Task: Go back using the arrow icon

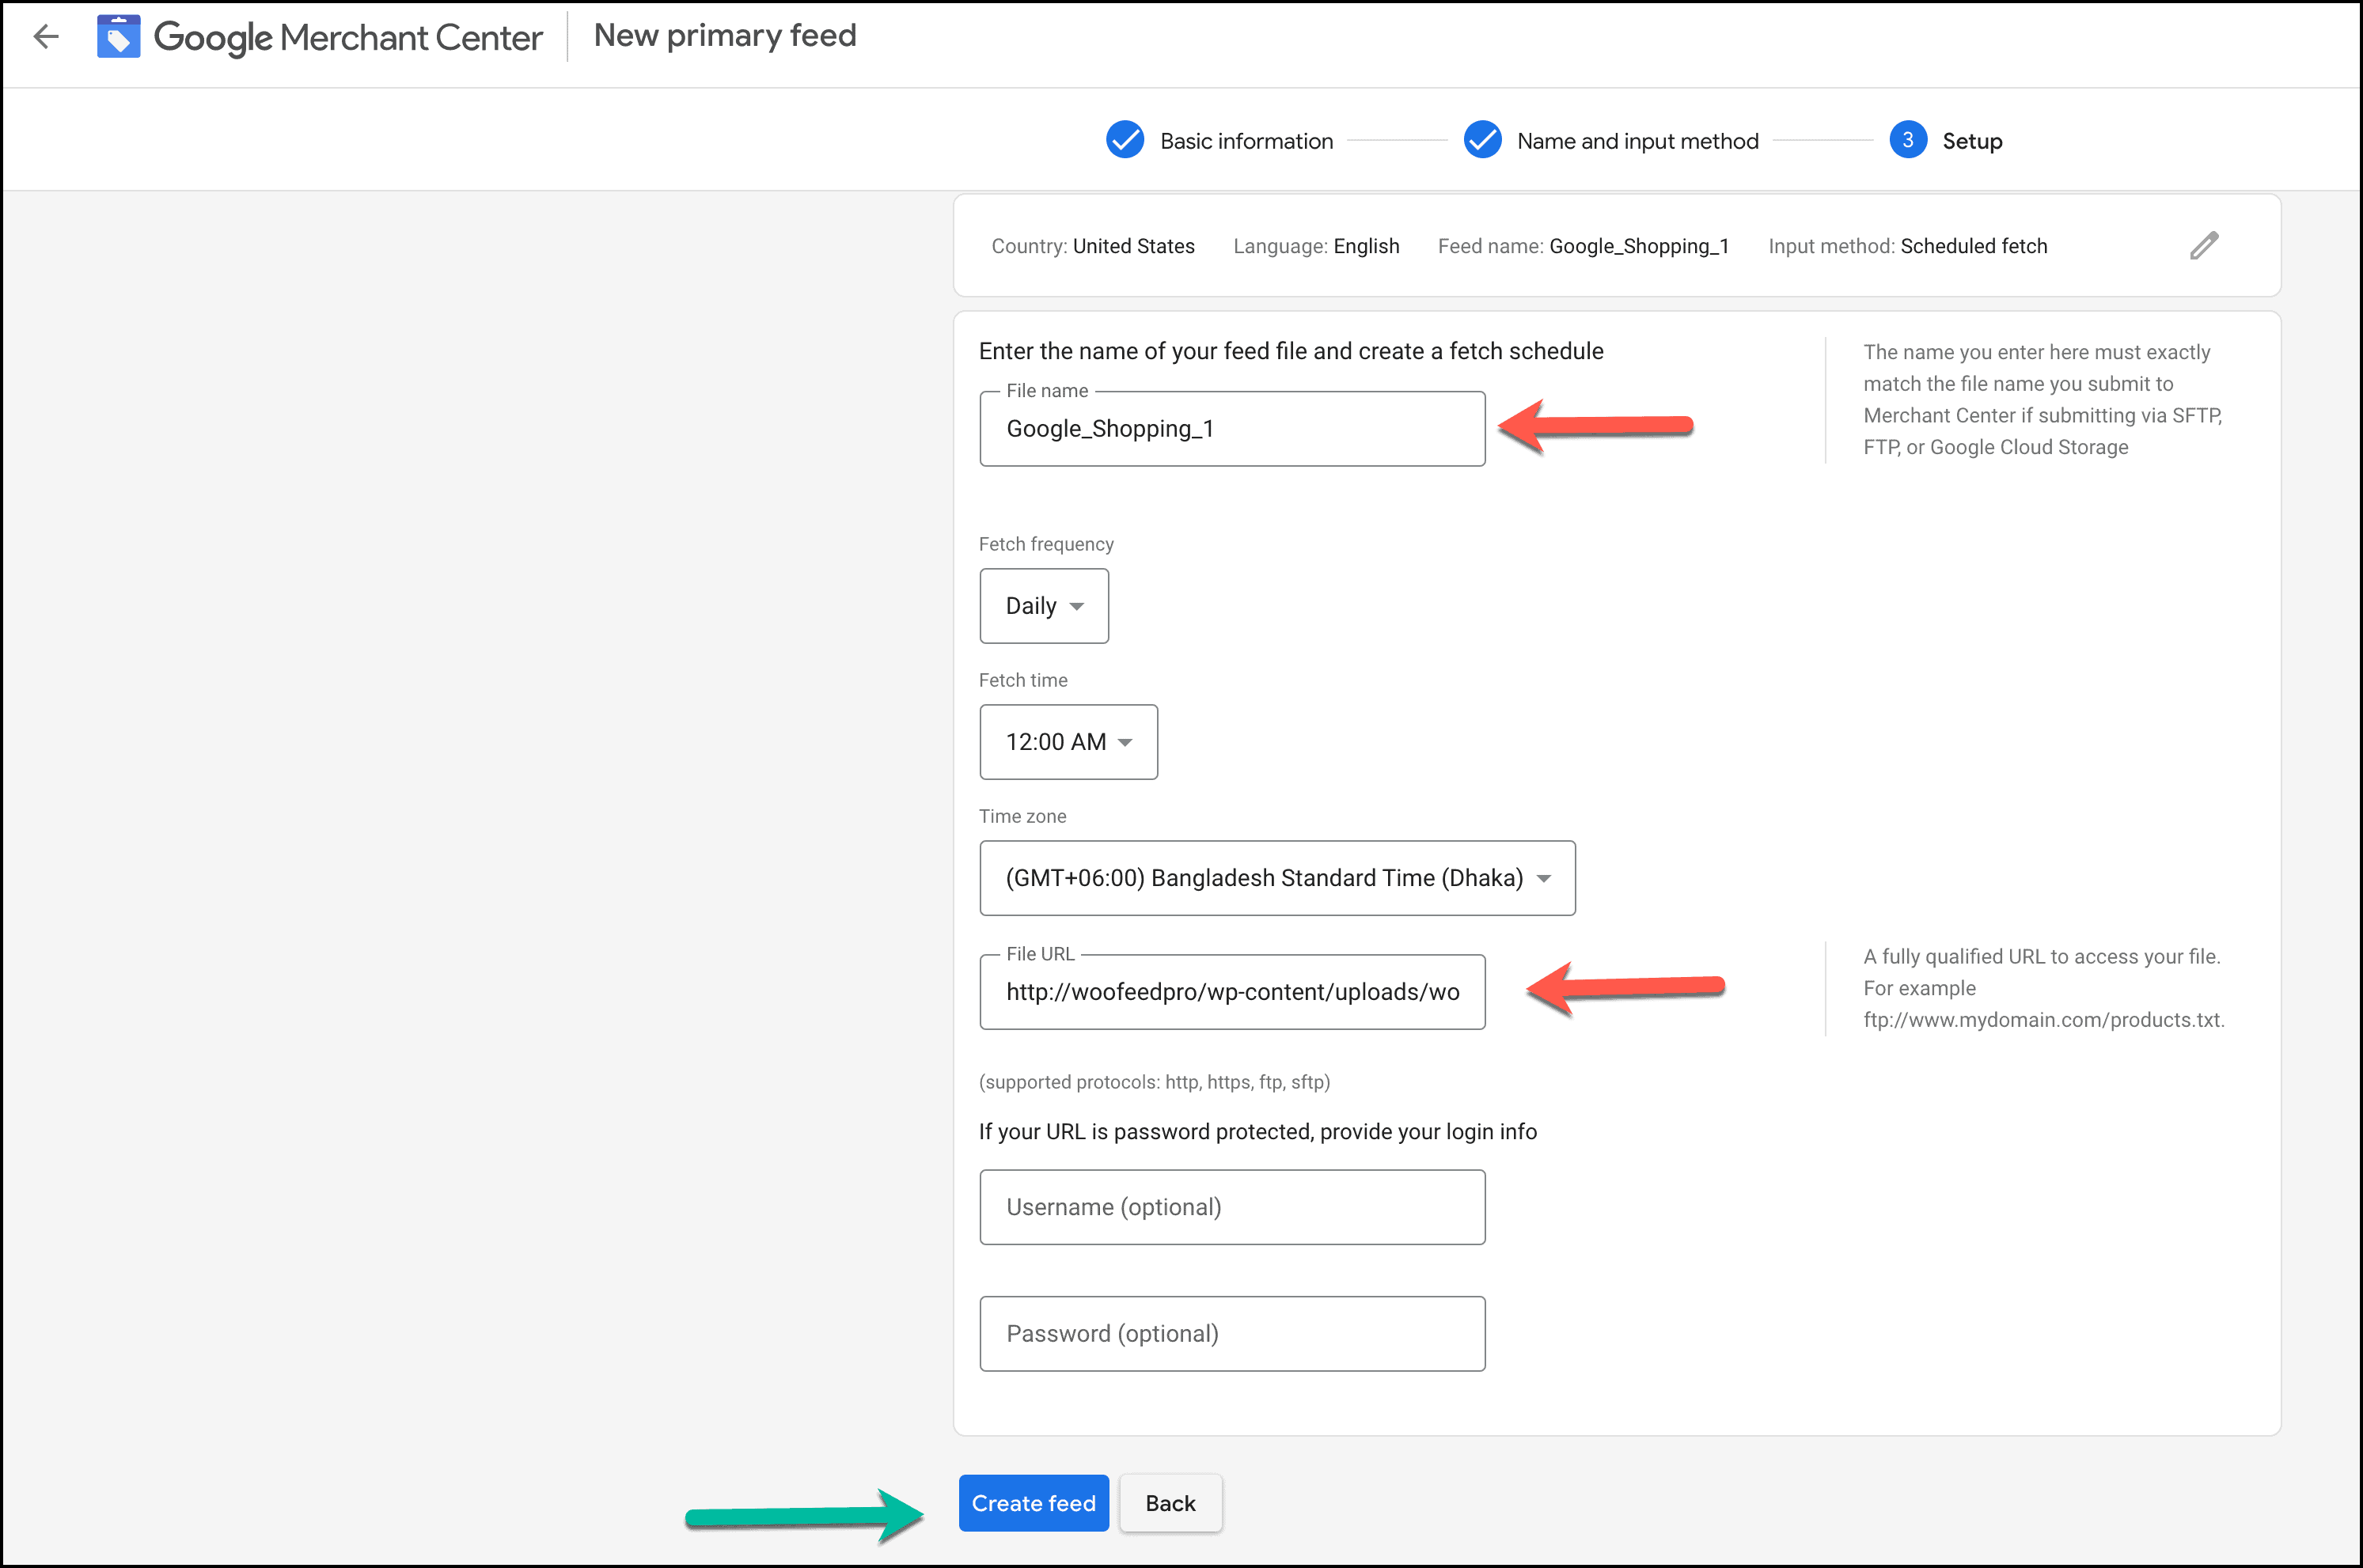Action: coord(46,37)
